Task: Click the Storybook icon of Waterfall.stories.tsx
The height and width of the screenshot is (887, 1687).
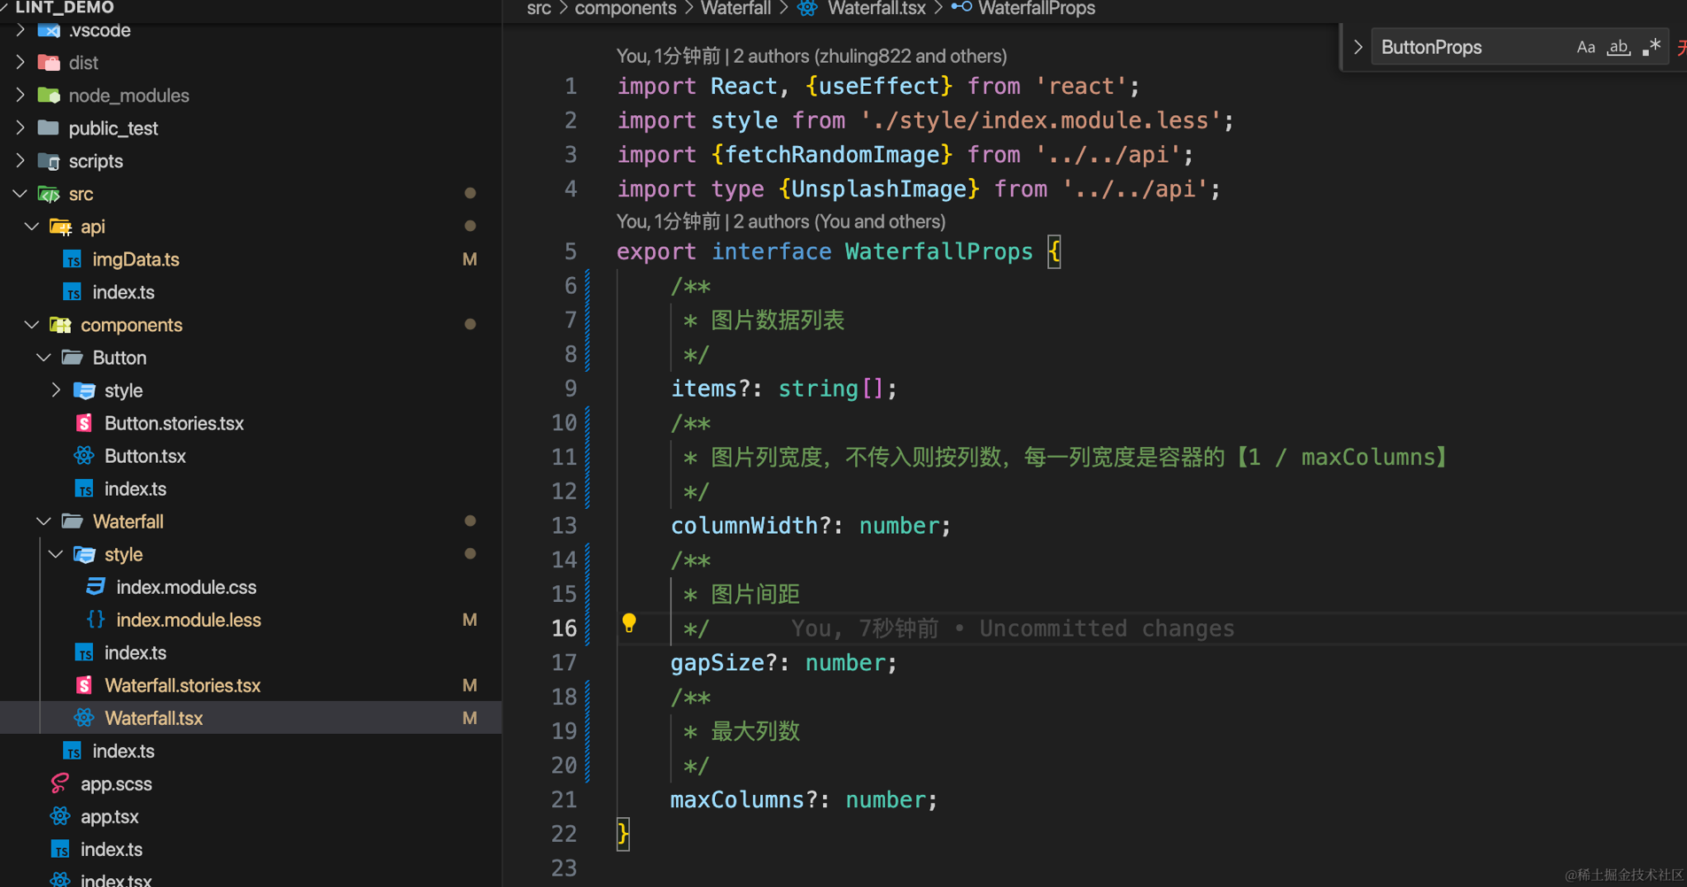Action: point(84,685)
